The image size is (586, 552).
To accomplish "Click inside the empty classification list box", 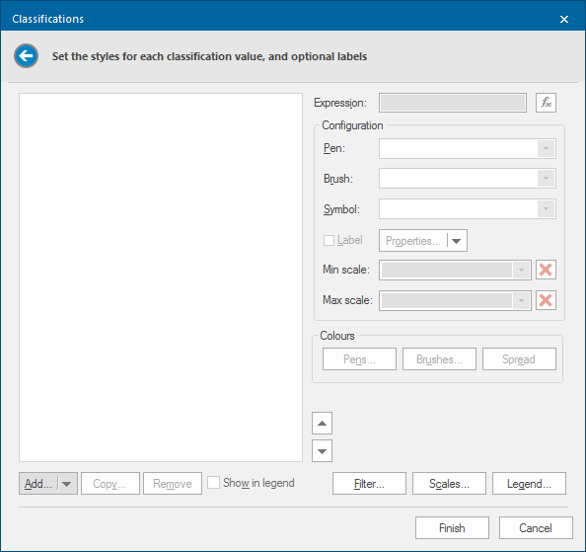I will click(x=161, y=277).
